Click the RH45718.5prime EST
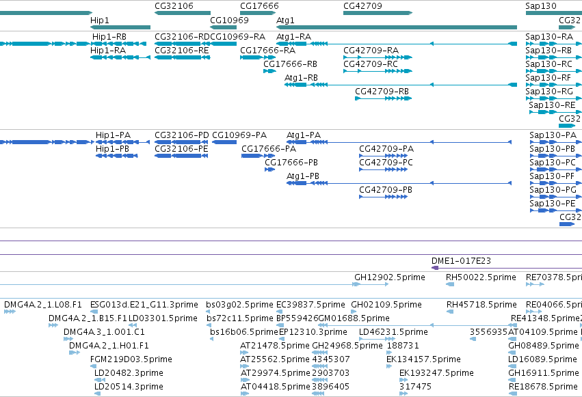 point(450,312)
